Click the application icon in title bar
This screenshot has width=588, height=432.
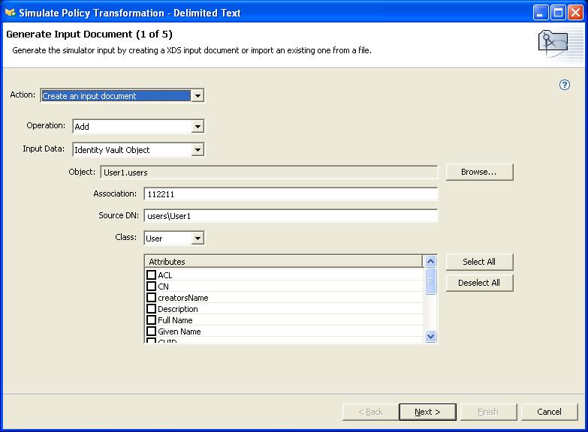10,12
